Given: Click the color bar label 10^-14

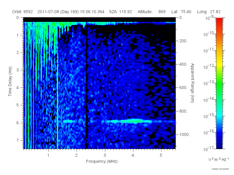Looking at the screenshot, I should [x=209, y=99].
